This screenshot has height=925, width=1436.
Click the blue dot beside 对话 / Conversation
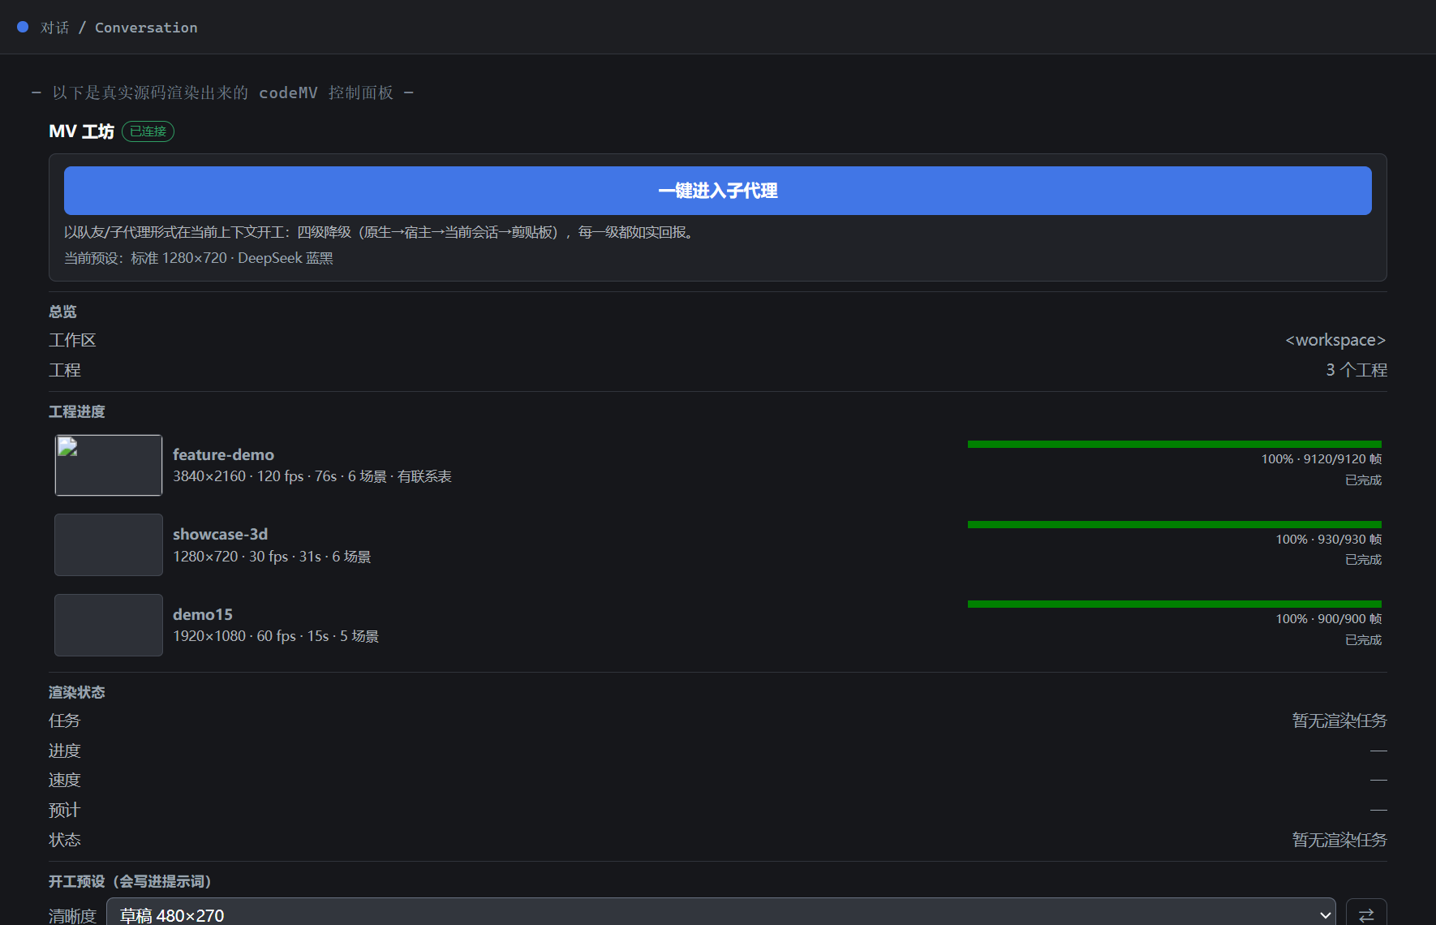(23, 27)
